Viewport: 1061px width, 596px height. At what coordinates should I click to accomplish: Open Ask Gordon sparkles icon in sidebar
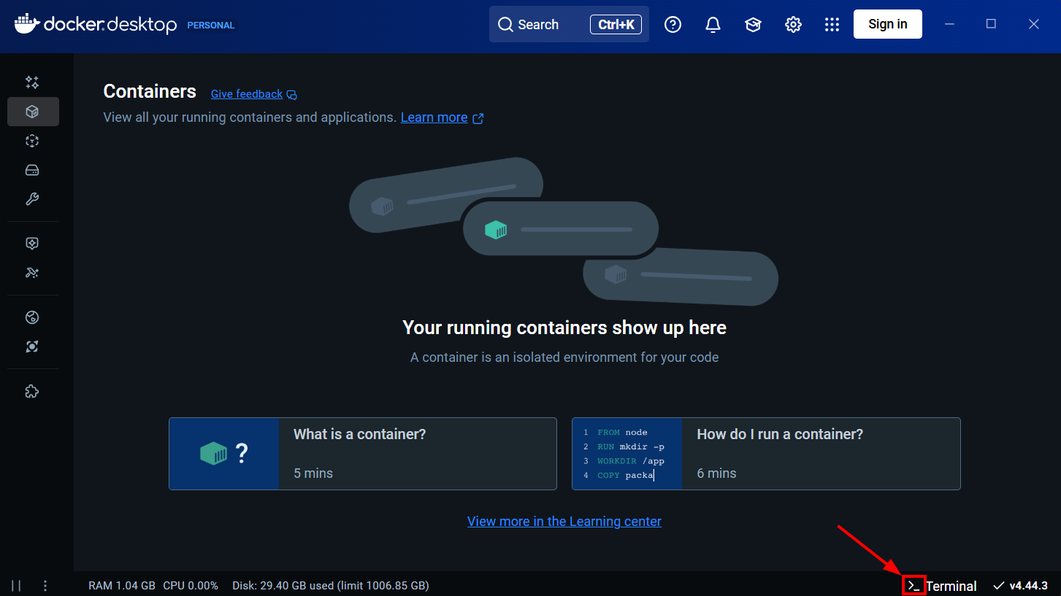[32, 82]
